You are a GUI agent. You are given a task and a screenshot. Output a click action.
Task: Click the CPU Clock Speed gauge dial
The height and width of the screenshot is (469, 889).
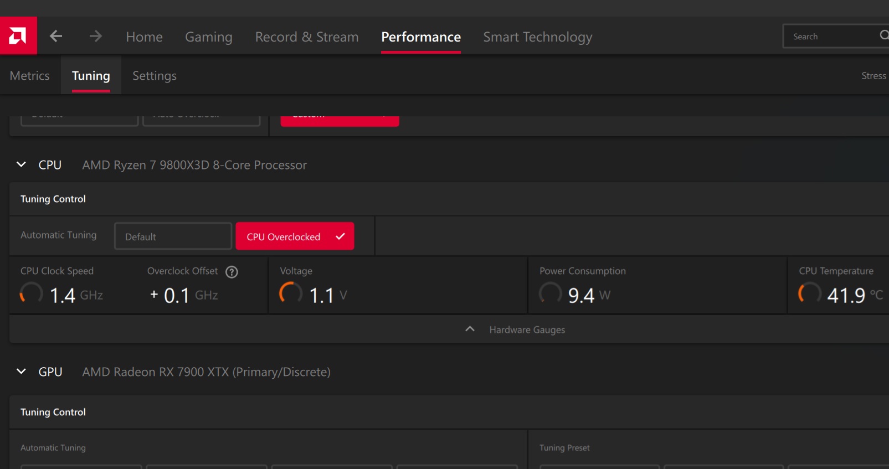(32, 293)
